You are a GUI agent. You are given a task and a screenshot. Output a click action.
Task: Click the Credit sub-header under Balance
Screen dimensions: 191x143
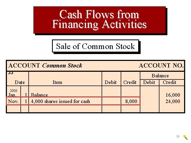click(170, 82)
